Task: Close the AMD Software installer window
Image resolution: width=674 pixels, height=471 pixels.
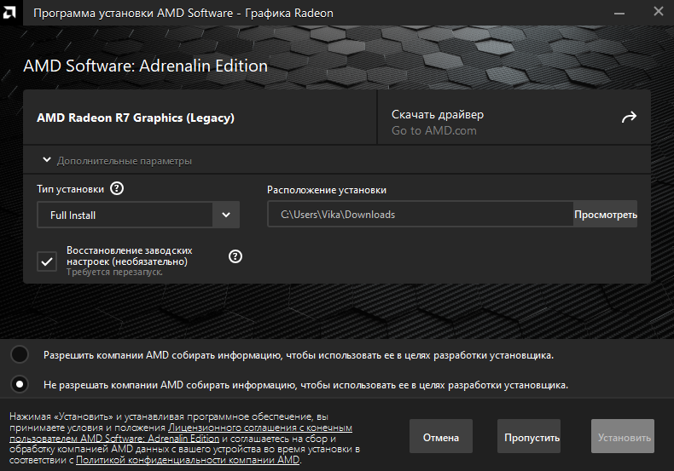Action: click(657, 13)
